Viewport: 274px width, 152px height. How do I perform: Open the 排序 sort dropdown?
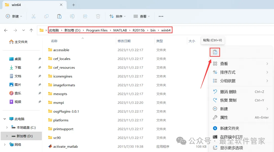pos(117,16)
